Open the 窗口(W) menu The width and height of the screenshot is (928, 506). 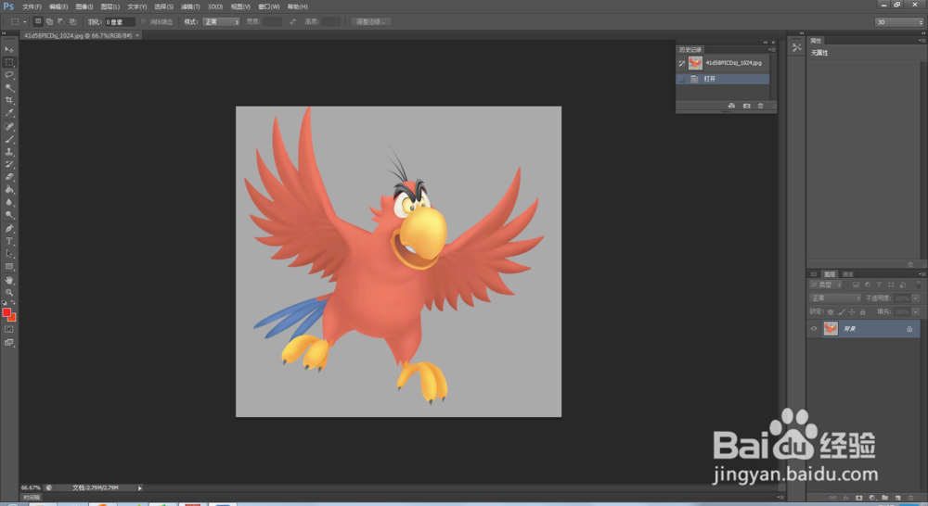(x=269, y=6)
